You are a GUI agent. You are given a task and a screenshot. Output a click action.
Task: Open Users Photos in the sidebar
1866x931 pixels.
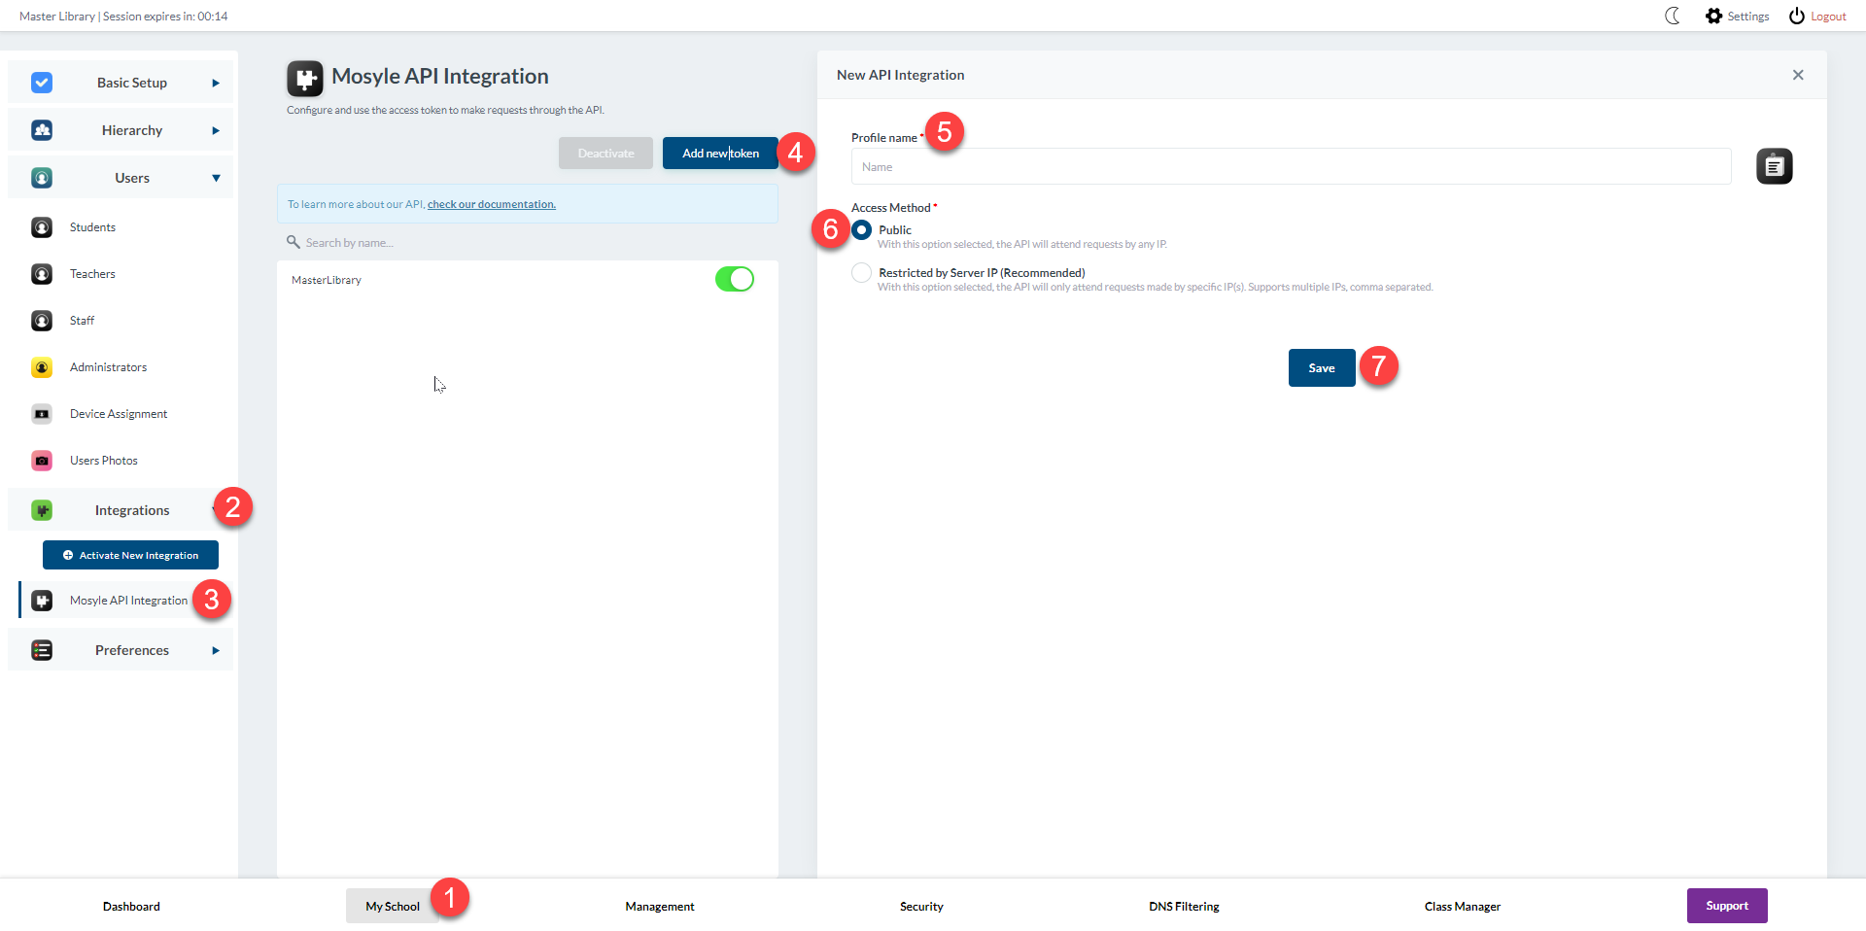coord(104,461)
